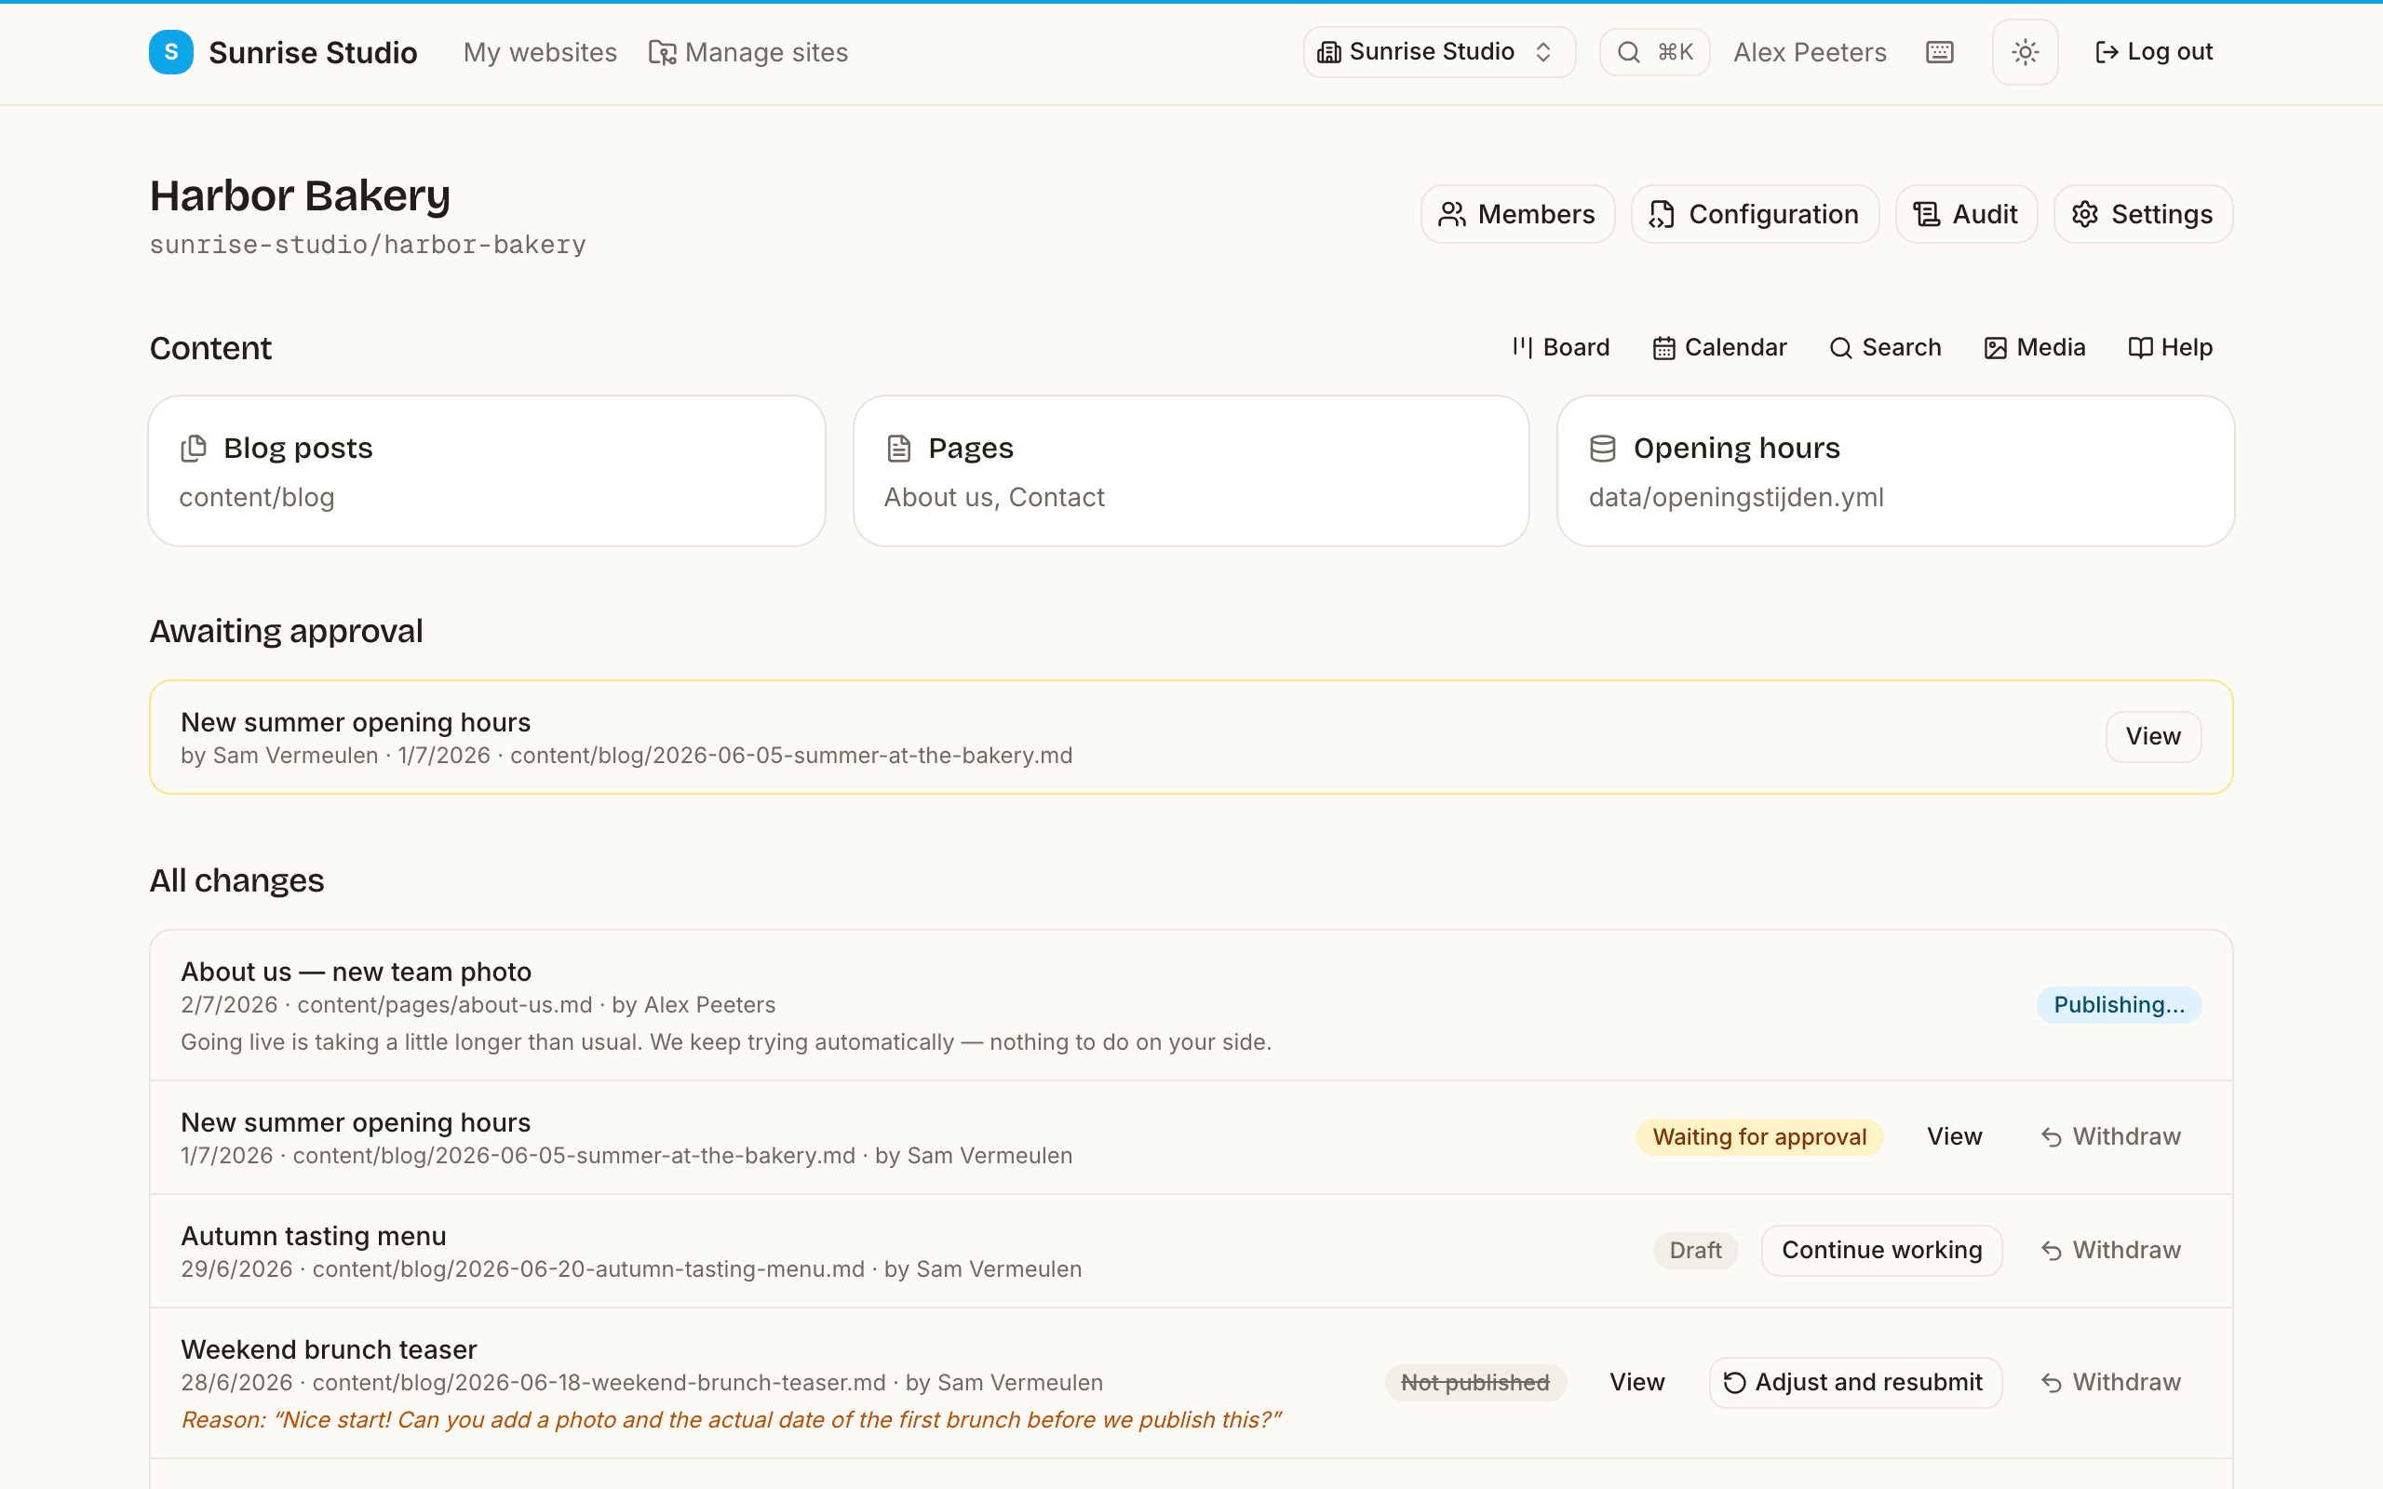
Task: Open the Configuration page
Action: click(x=1755, y=214)
